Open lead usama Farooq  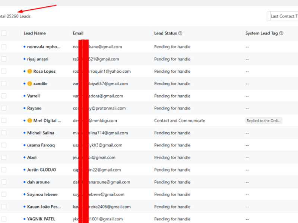pyautogui.click(x=41, y=145)
